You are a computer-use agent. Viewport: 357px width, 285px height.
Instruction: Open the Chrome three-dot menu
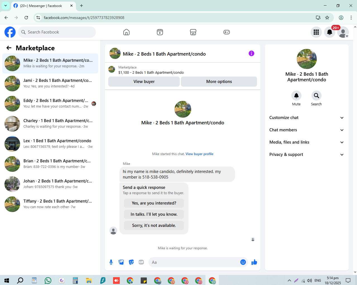pyautogui.click(x=351, y=18)
